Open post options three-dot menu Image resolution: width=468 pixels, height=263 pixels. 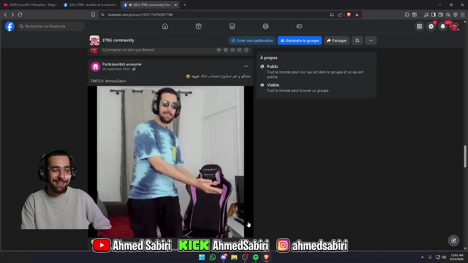tap(246, 66)
